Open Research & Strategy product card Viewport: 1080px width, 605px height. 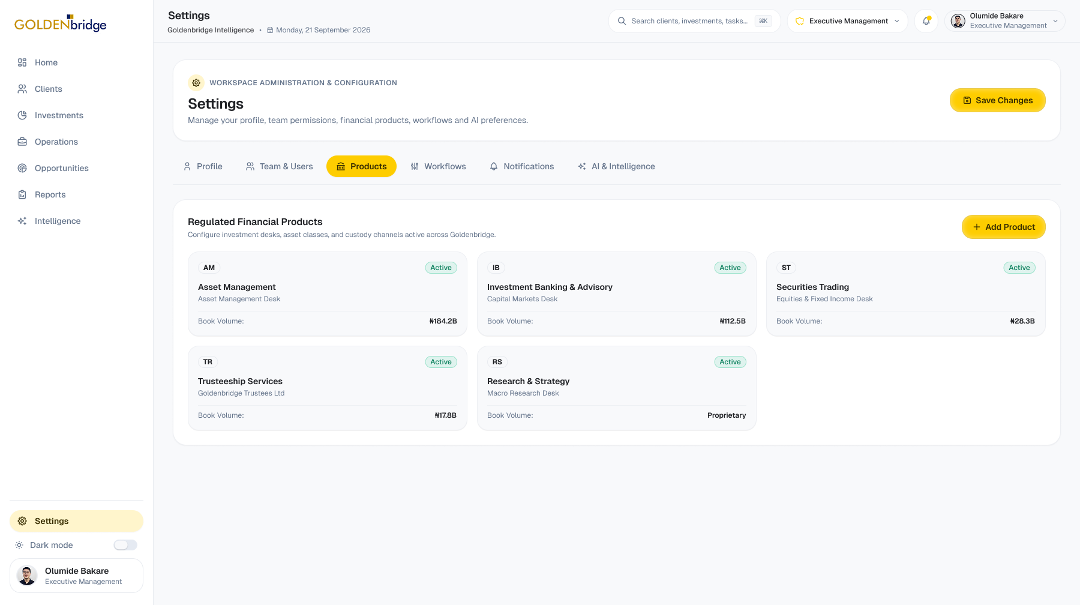616,388
